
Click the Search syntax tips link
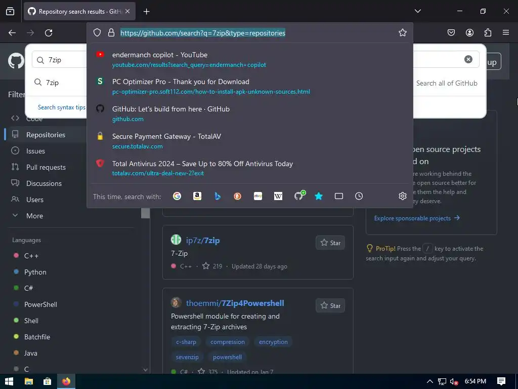pos(61,107)
